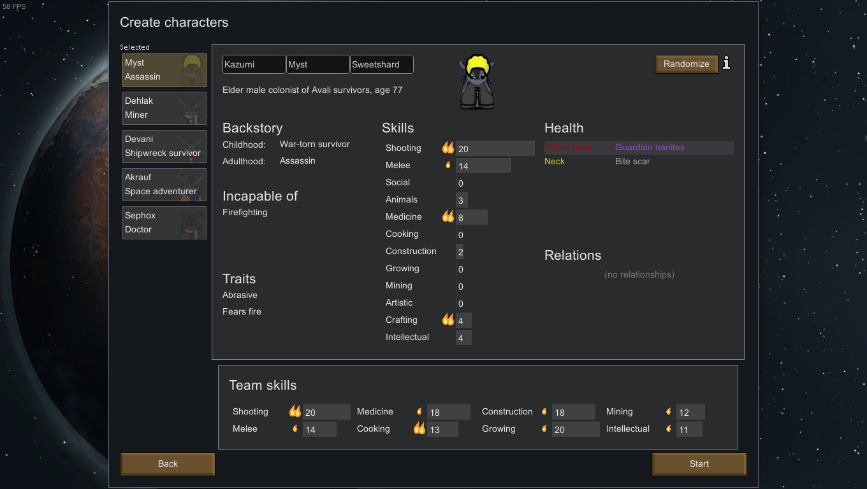The image size is (867, 489).
Task: Click the Team skills Medicine bar showing 18
Action: 449,412
